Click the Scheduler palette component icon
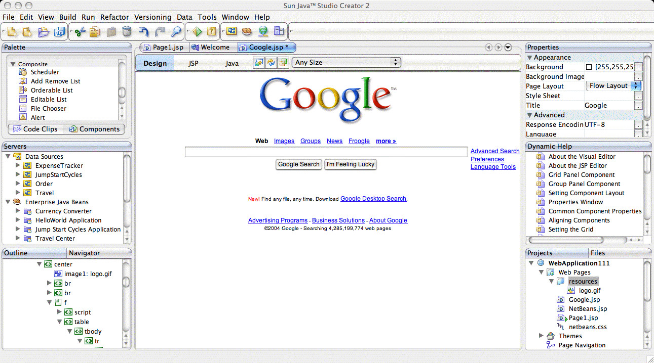This screenshot has height=363, width=654. pyautogui.click(x=22, y=72)
